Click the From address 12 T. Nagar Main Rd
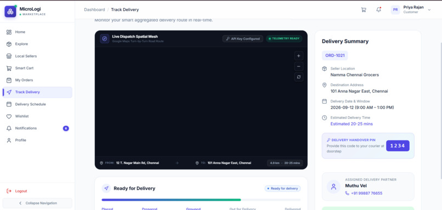The width and height of the screenshot is (442, 210). point(138,163)
